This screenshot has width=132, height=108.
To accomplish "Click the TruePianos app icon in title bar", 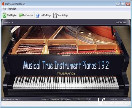I will (3, 4).
